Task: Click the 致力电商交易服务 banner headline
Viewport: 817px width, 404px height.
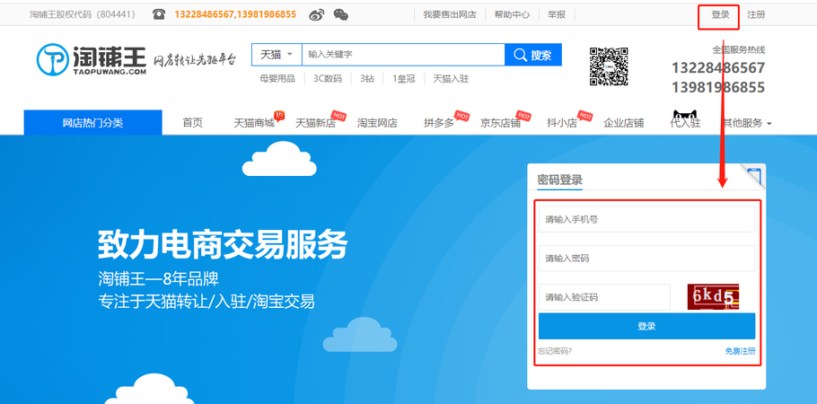Action: pos(223,244)
